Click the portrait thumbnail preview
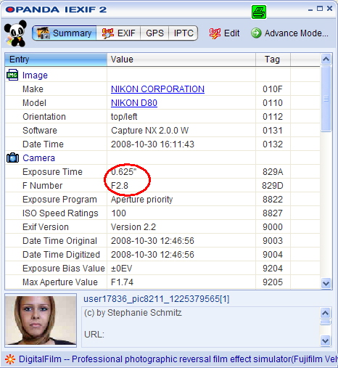 [x=41, y=320]
